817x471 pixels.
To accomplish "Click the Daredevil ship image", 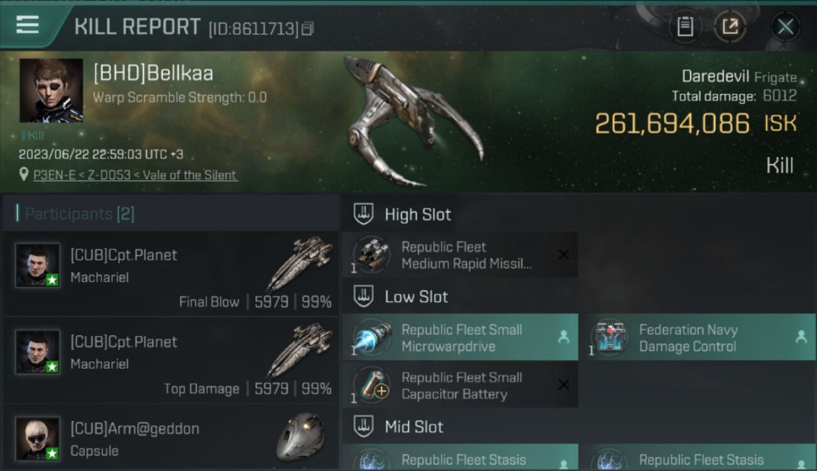I will pyautogui.click(x=412, y=121).
